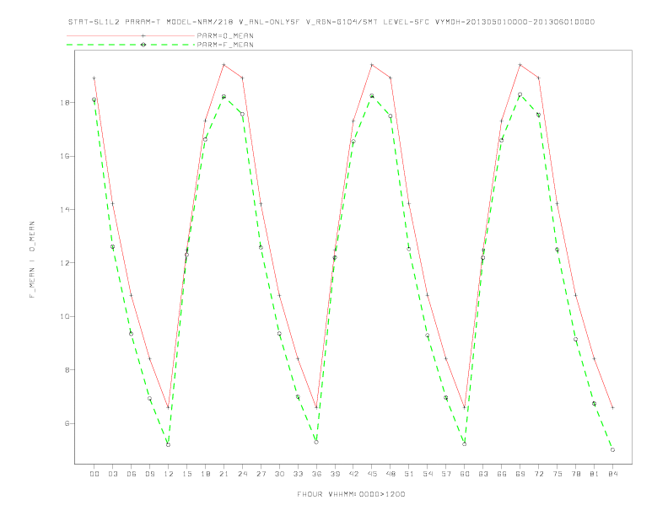Click x-axis forecast hour label 48
The height and width of the screenshot is (516, 668).
coord(391,474)
